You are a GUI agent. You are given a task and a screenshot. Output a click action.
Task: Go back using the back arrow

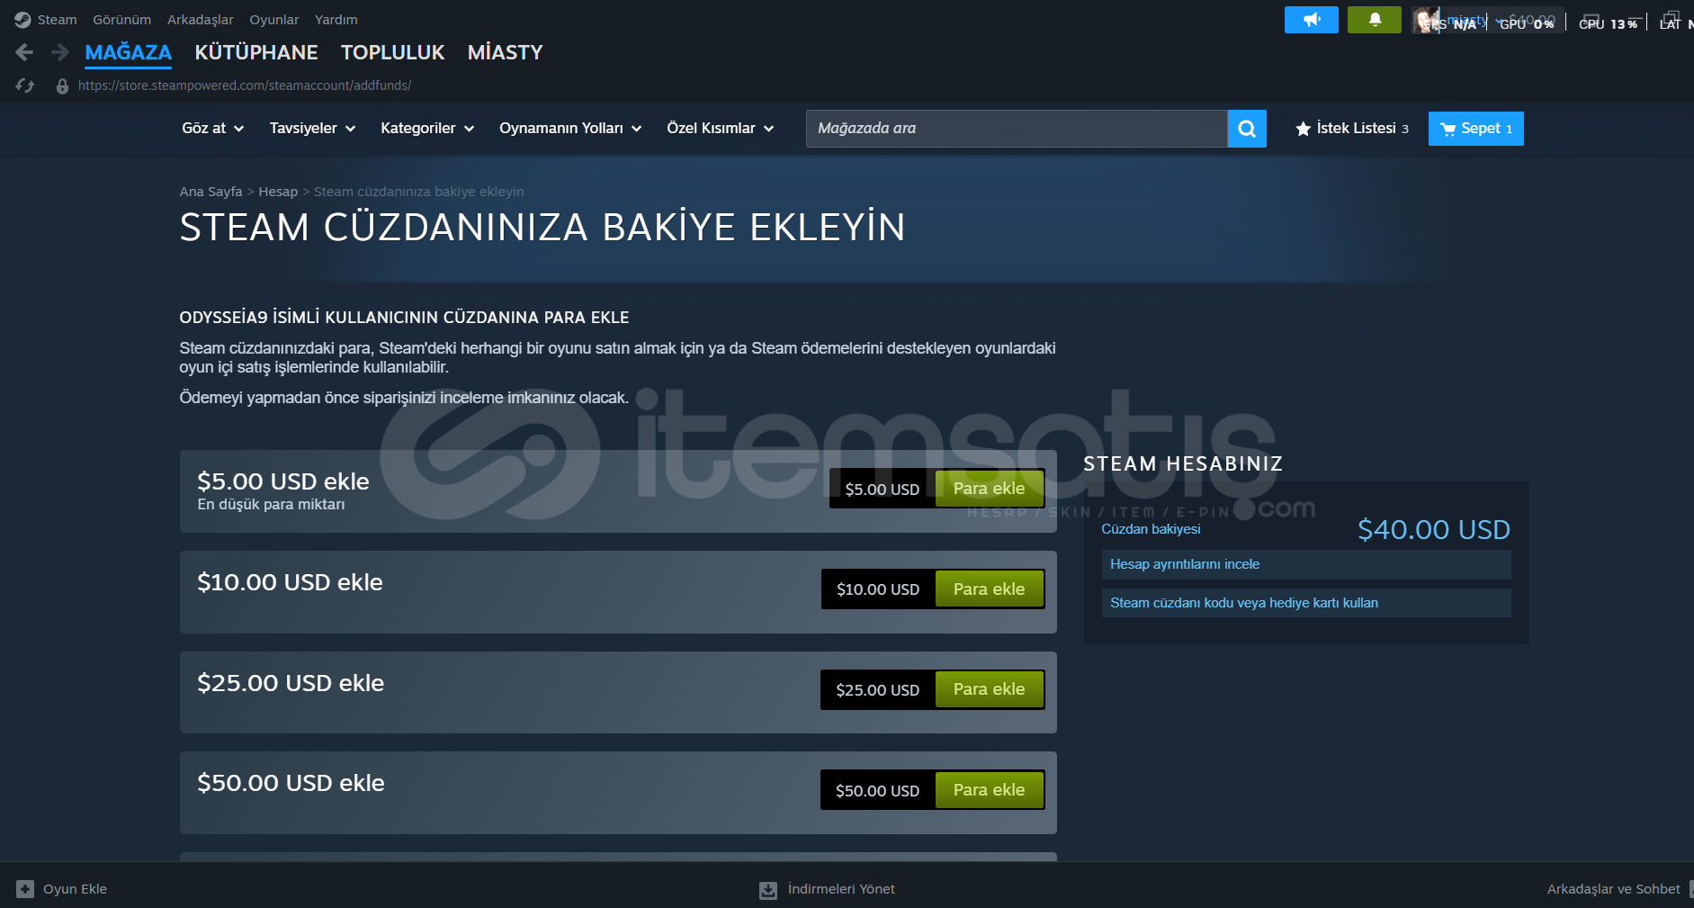(x=24, y=52)
